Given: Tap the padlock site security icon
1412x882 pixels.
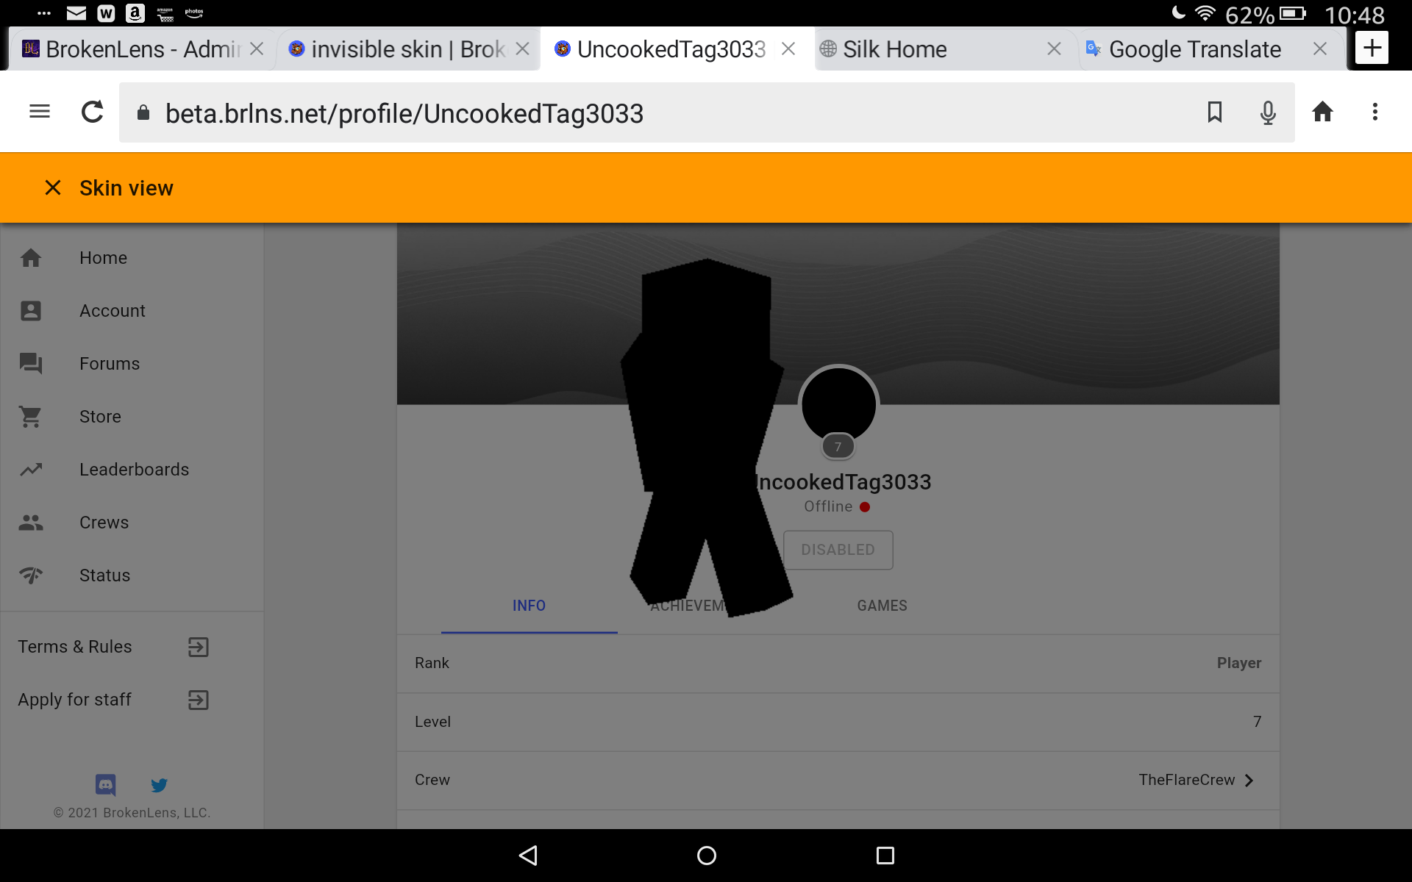Looking at the screenshot, I should click(143, 112).
